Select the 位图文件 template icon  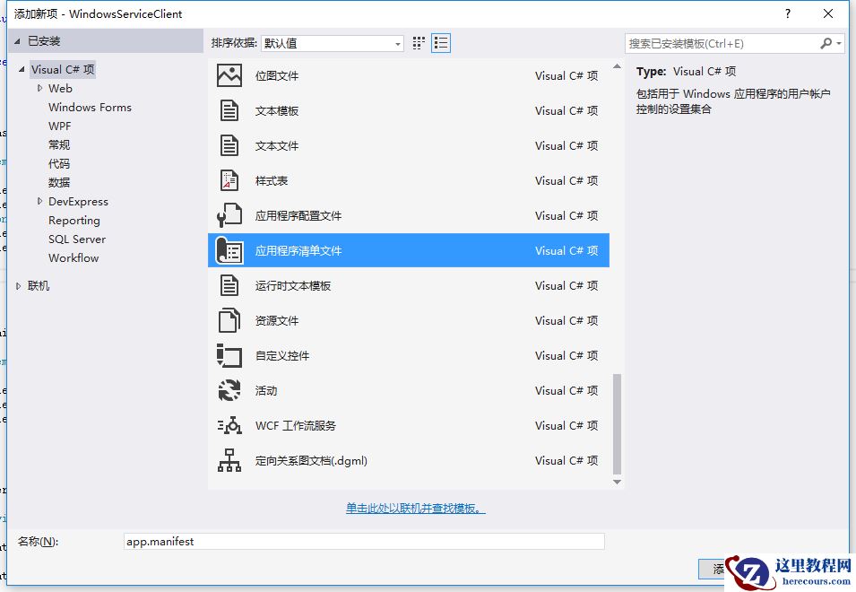(x=229, y=76)
